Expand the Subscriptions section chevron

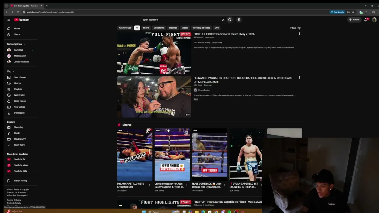24,44
